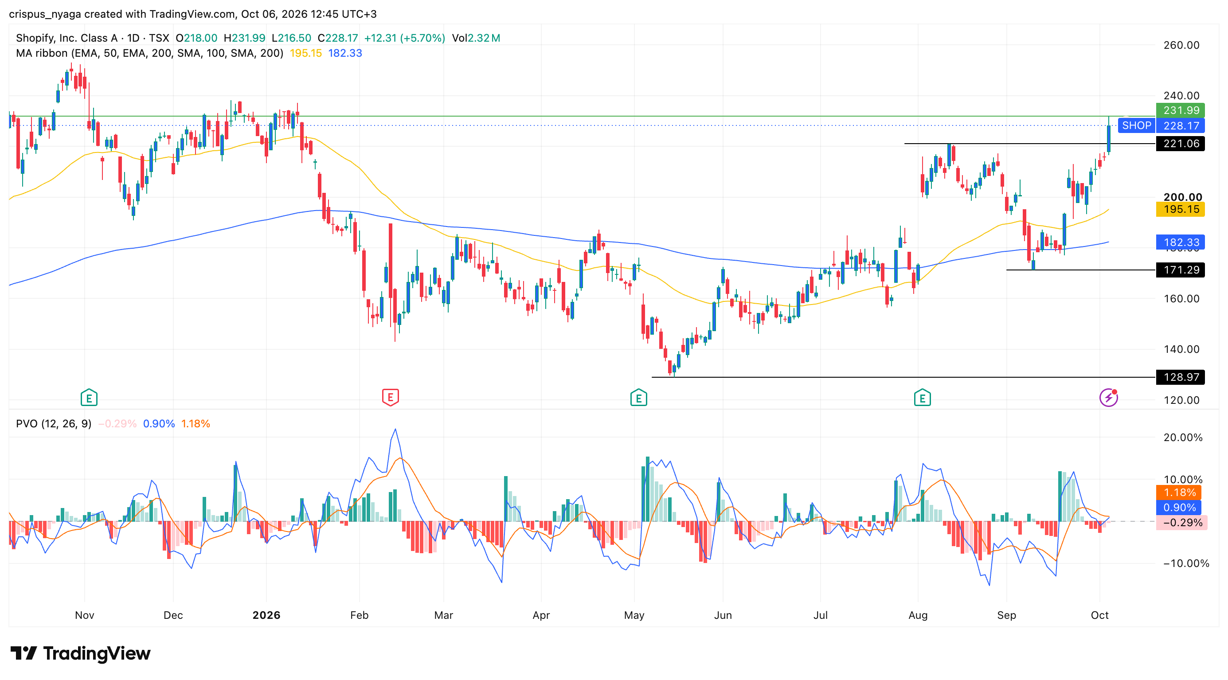Click the 2026 label on time axis
1228x680 pixels.
click(266, 615)
